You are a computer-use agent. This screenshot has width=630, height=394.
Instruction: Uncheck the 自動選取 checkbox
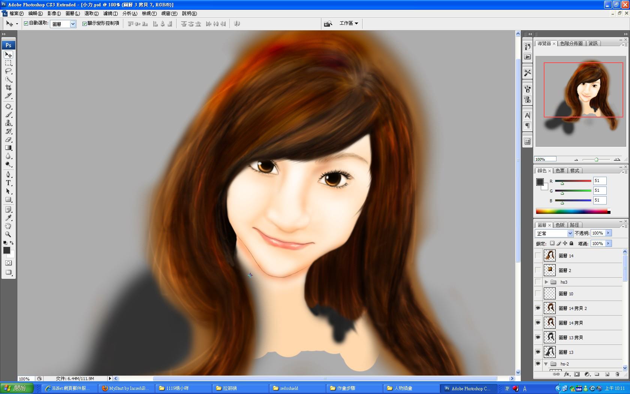26,23
